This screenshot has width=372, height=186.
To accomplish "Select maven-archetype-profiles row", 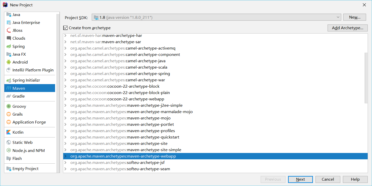I will point(215,131).
